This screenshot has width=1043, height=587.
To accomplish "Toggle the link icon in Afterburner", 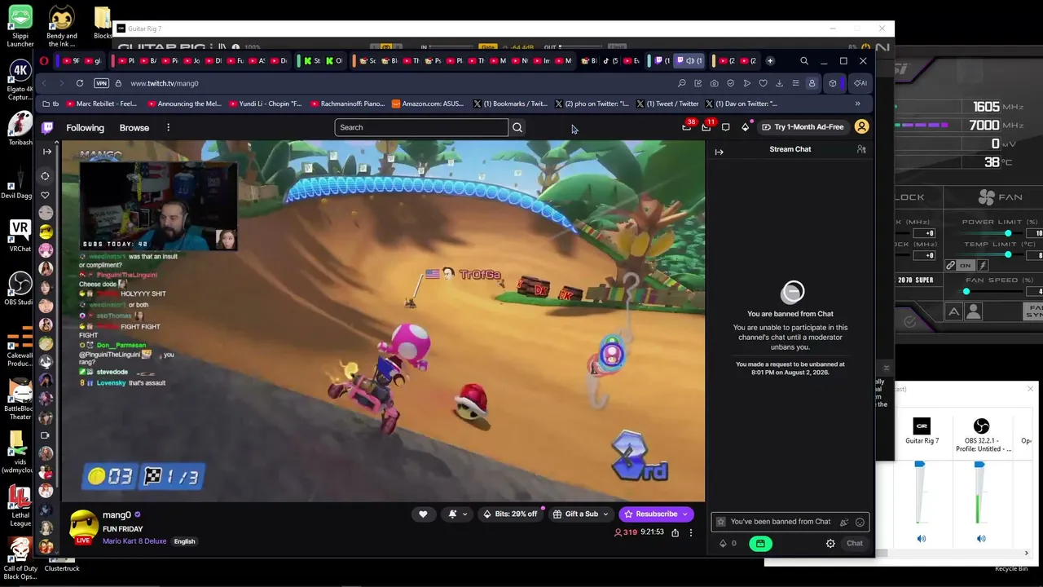I will click(951, 266).
